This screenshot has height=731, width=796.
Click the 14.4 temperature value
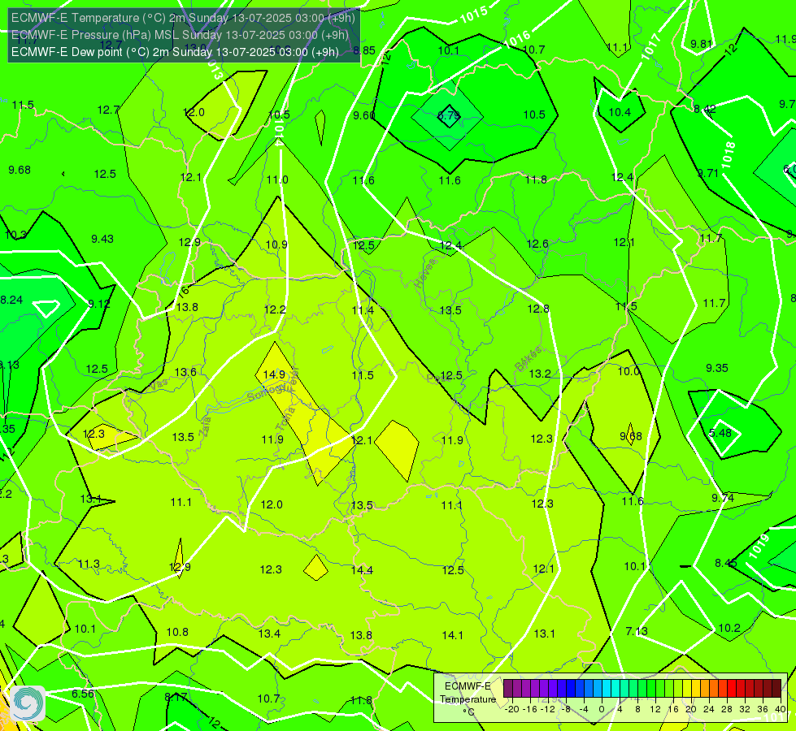coord(362,570)
